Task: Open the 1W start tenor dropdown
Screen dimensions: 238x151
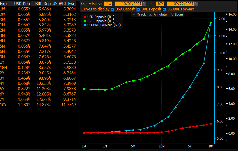Action: pos(108,4)
